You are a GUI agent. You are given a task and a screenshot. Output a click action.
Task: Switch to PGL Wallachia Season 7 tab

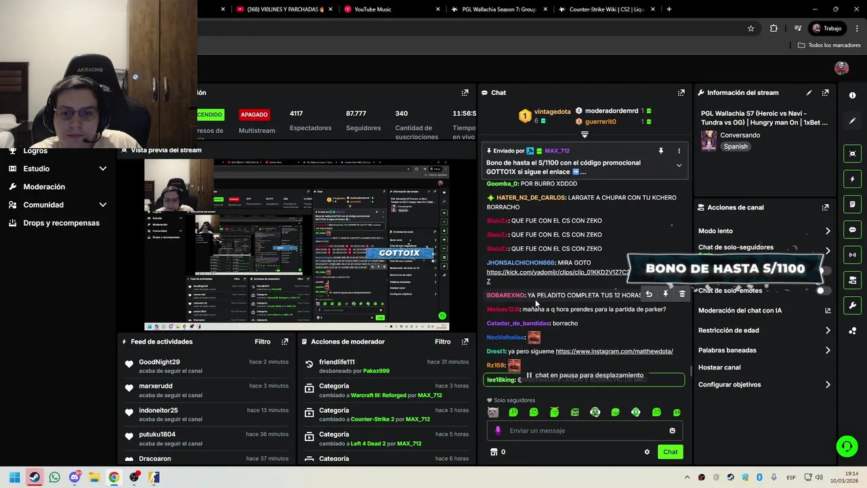click(499, 9)
